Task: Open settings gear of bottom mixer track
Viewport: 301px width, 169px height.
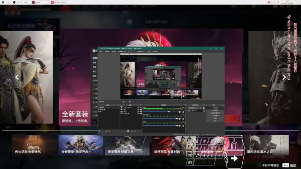Action: click(183, 126)
